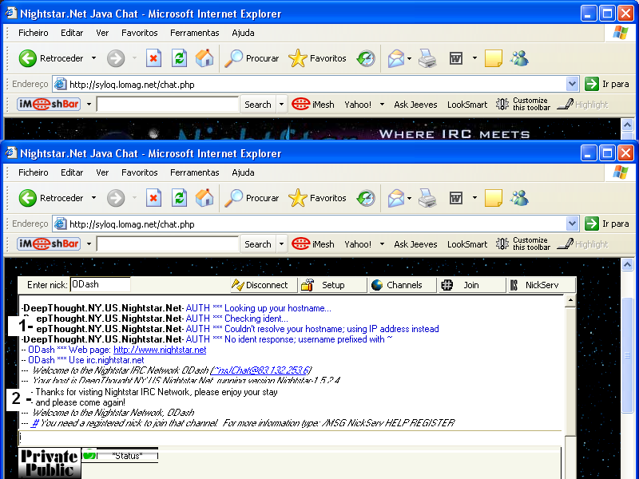The image size is (639, 479).
Task: Click the Stop icon in front window
Action: [153, 198]
